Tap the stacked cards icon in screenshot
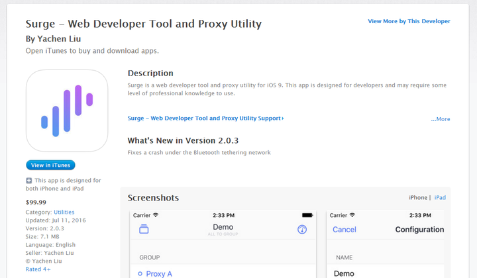 144,230
